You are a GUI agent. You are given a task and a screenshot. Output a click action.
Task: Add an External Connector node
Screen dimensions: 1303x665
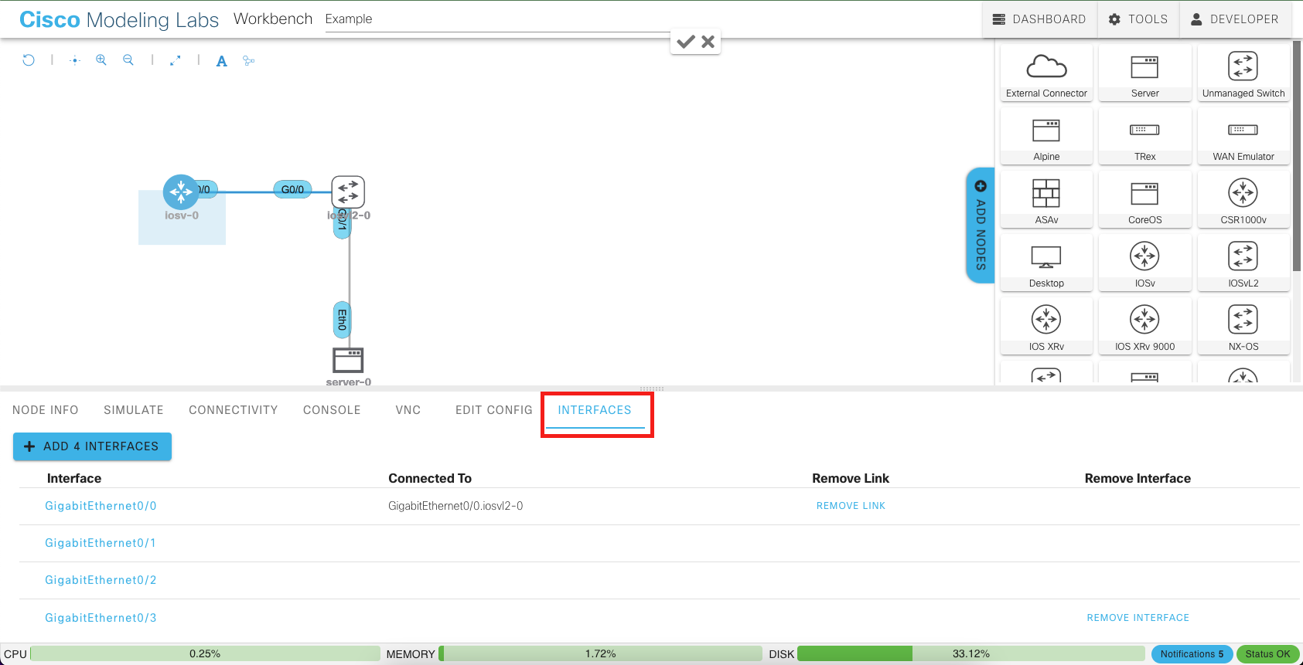coord(1046,73)
